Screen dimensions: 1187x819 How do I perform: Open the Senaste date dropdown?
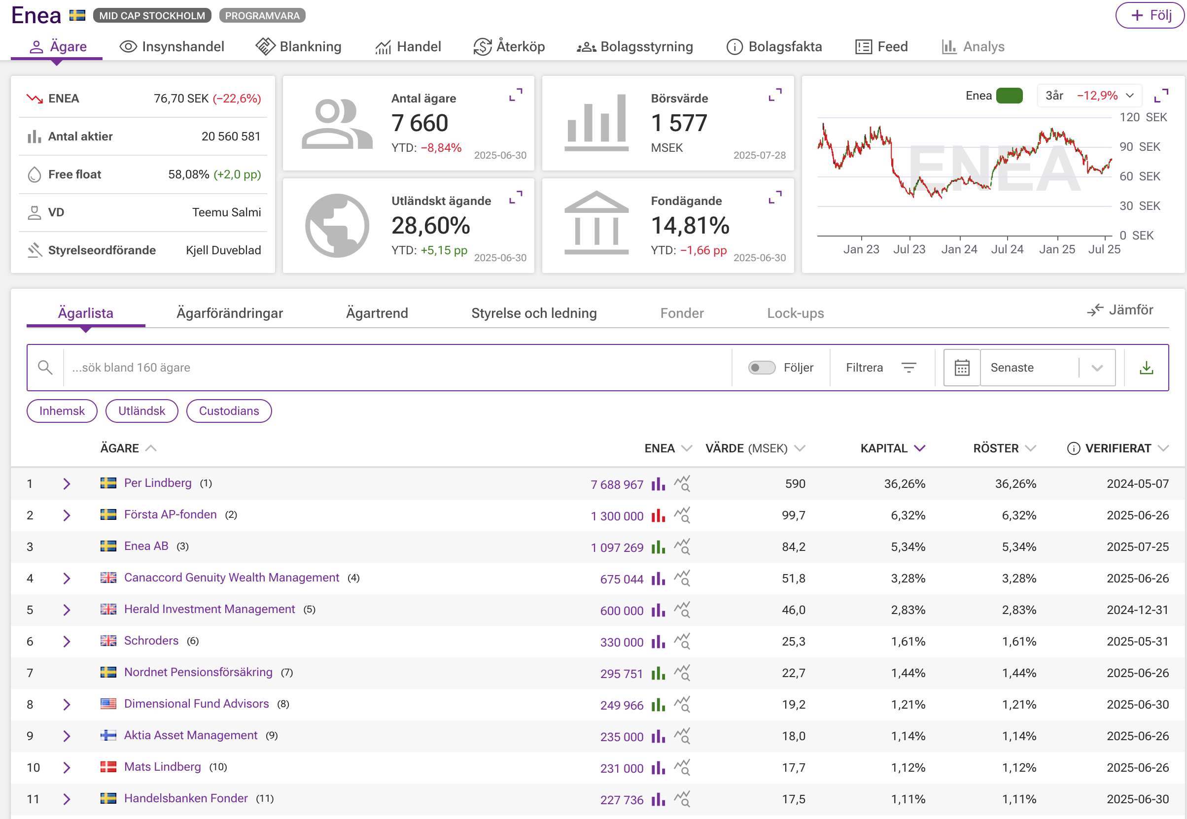[1047, 368]
